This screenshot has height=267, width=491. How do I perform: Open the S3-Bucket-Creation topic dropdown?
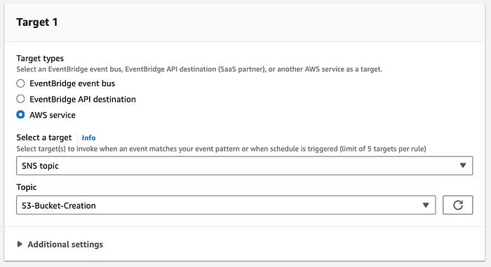click(226, 205)
